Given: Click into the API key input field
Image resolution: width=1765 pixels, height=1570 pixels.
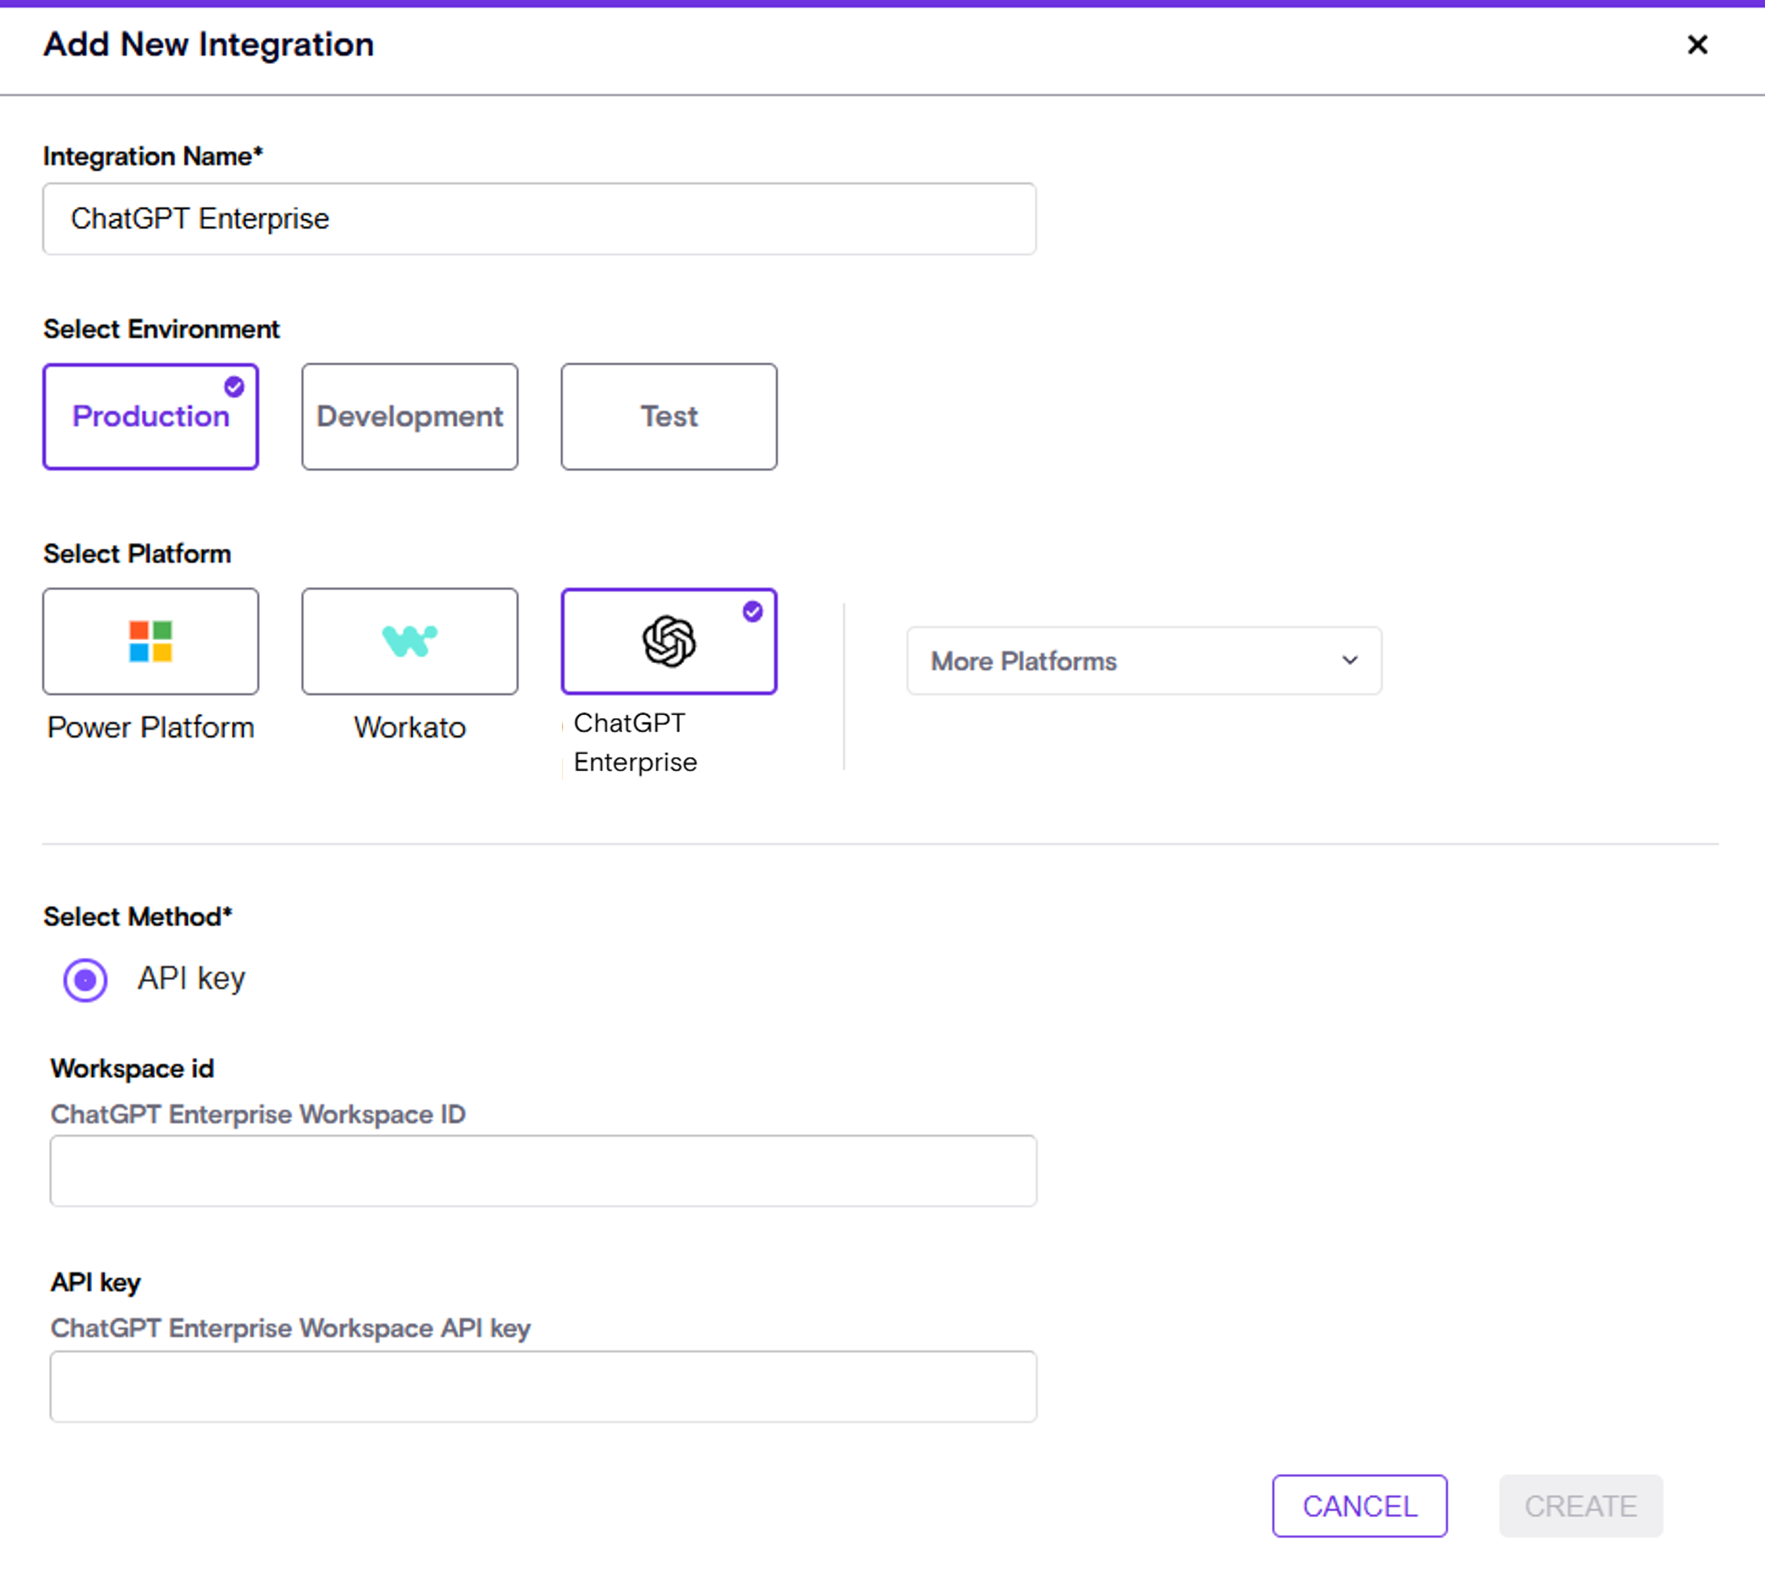Looking at the screenshot, I should 542,1387.
